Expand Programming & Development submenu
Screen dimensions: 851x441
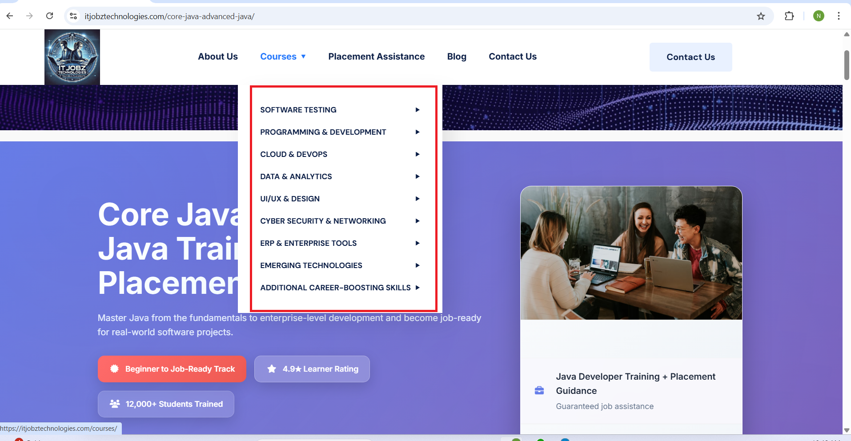(x=340, y=132)
